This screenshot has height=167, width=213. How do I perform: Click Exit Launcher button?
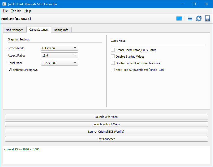tap(106, 139)
